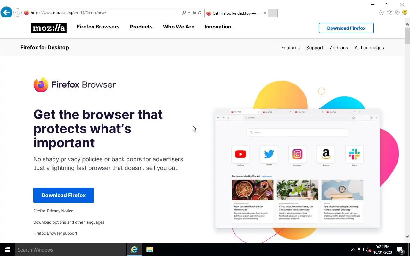The image size is (410, 256).
Task: Show hidden tray icons chevron
Action: tap(353, 250)
